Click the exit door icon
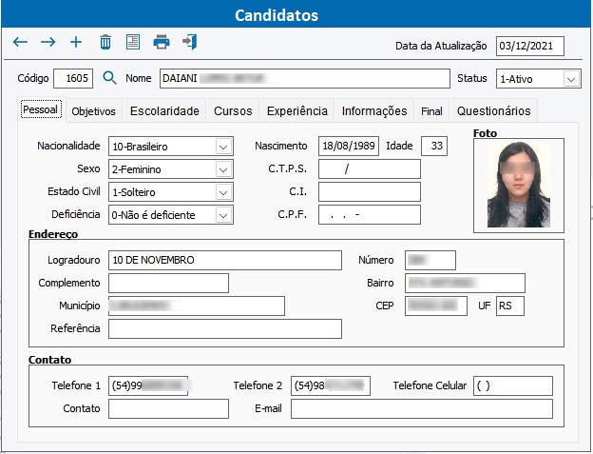593x454 pixels. click(190, 42)
